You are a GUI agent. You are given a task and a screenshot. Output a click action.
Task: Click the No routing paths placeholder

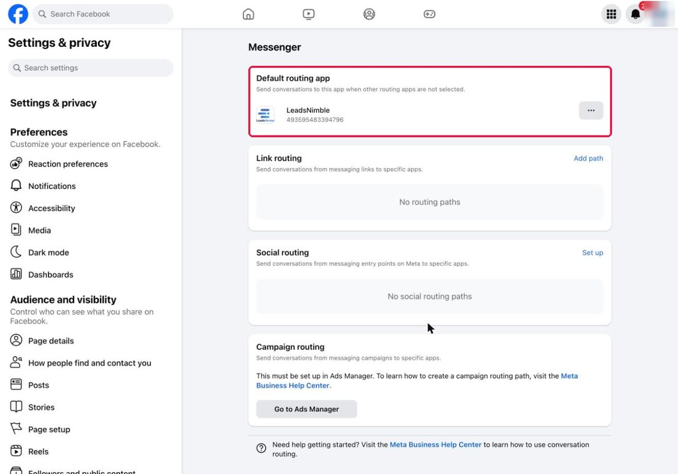click(x=430, y=202)
